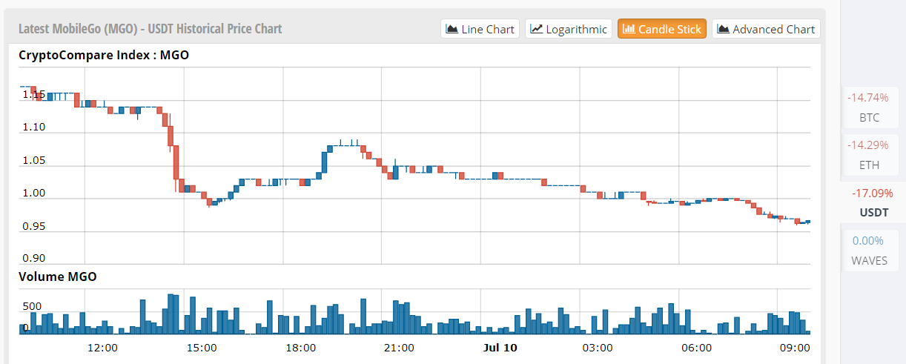The image size is (906, 364).
Task: Click the Line Chart area icon
Action: click(452, 29)
